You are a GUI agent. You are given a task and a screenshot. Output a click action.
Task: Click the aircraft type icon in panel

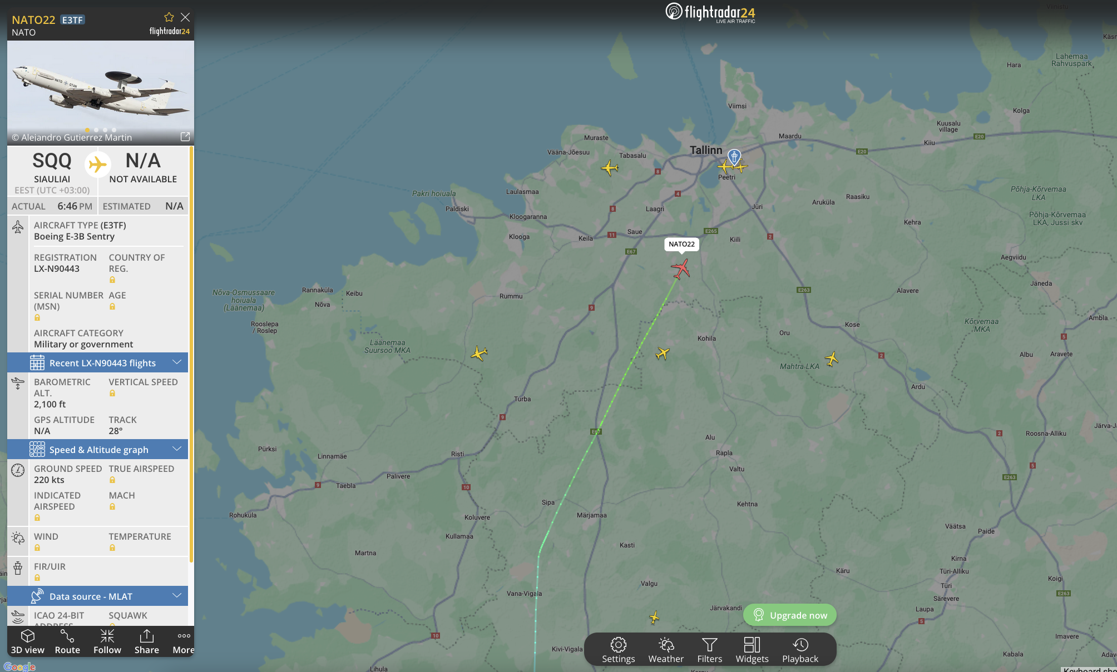pyautogui.click(x=18, y=227)
